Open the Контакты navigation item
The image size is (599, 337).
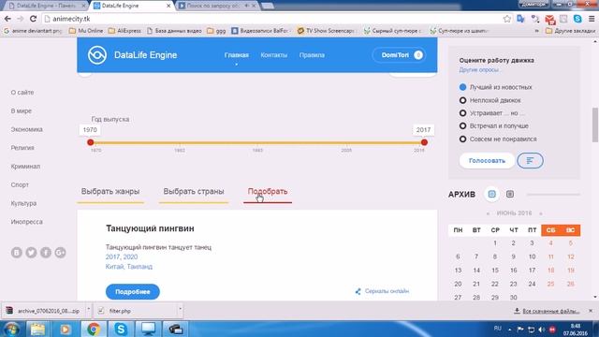coord(273,55)
